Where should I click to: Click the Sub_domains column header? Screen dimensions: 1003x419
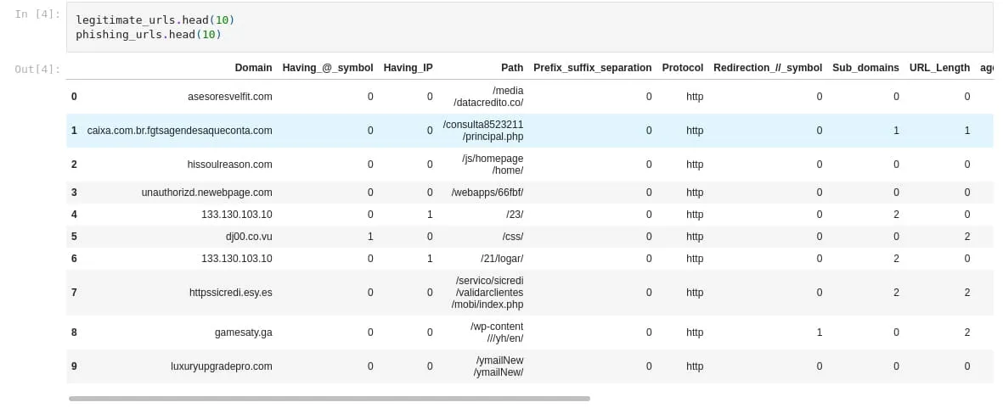pos(865,68)
